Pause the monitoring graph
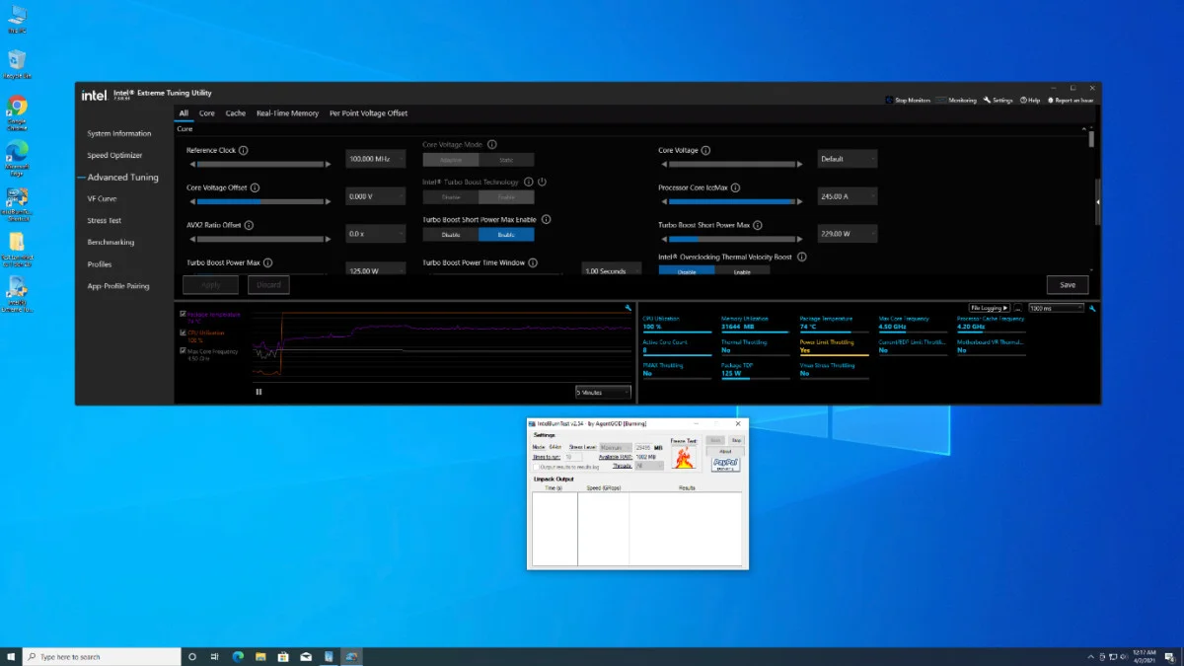Screen dimensions: 1184x666 tap(259, 392)
